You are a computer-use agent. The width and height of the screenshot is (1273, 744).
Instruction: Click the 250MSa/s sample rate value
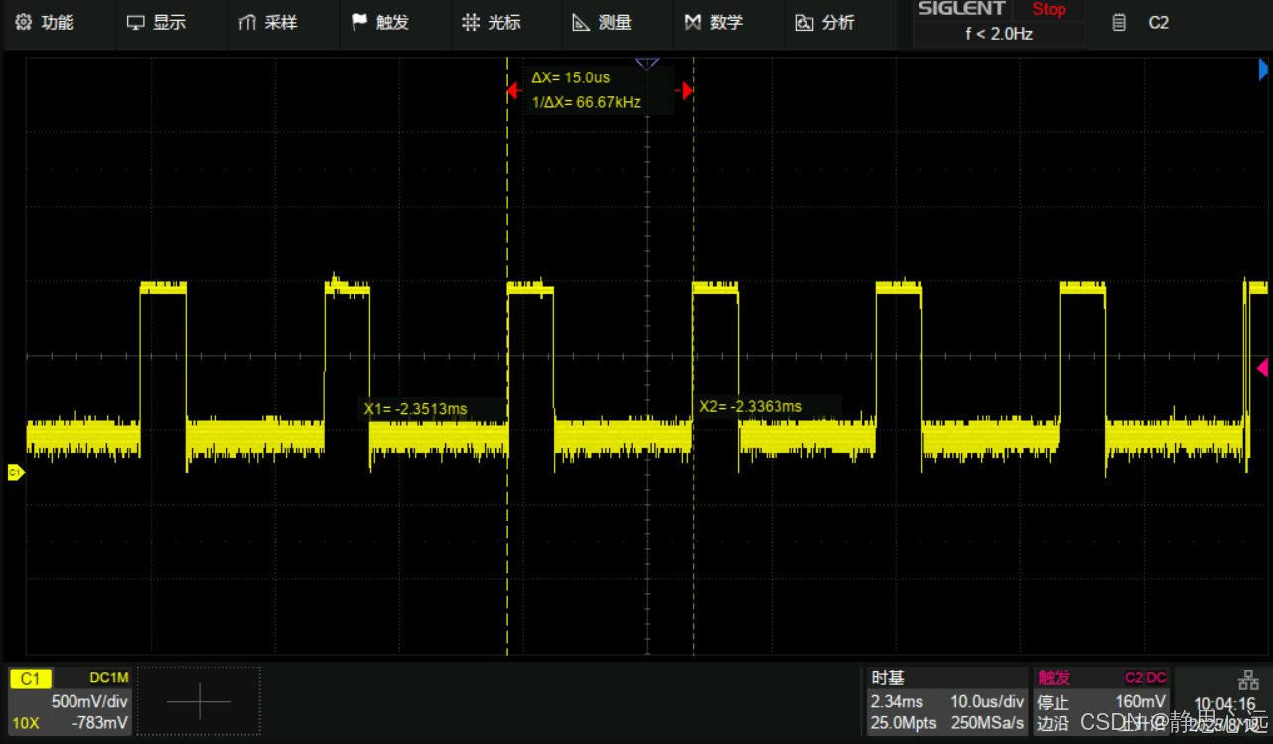click(x=986, y=723)
